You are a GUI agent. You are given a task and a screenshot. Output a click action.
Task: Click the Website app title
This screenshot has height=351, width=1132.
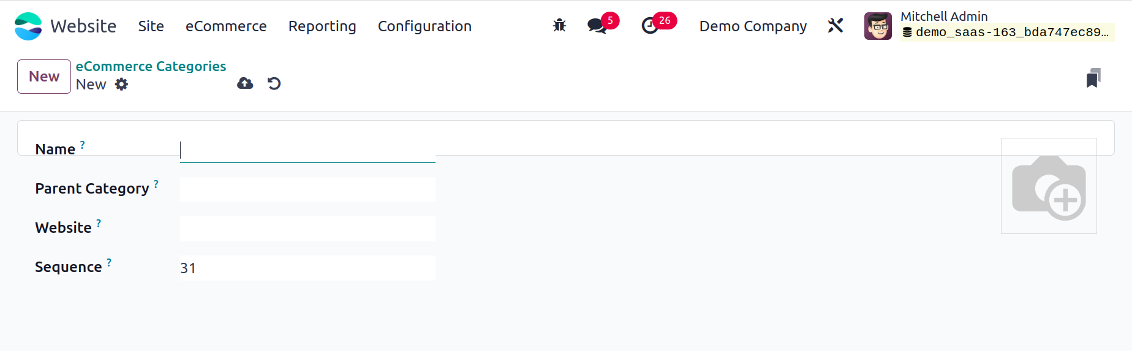[83, 26]
